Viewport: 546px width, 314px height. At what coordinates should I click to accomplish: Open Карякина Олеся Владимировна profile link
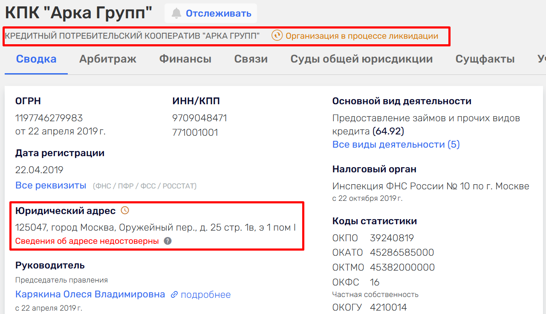click(90, 294)
